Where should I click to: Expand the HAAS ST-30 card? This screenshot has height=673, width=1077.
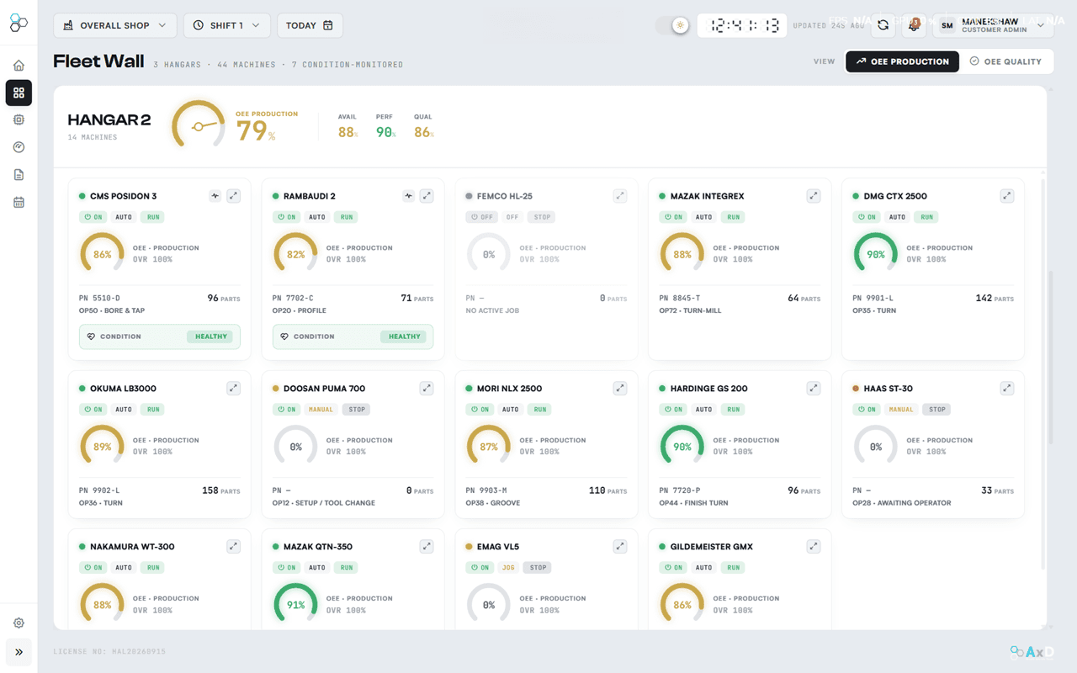click(1007, 389)
